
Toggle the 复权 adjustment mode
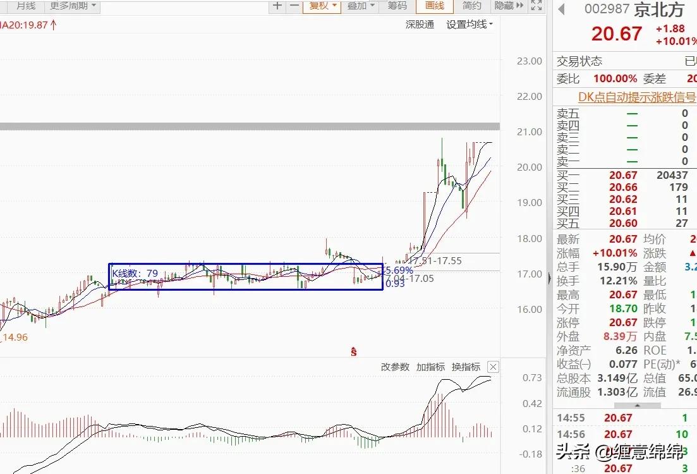point(318,7)
